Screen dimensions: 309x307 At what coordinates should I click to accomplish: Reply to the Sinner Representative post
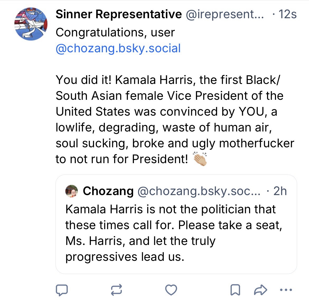62,290
